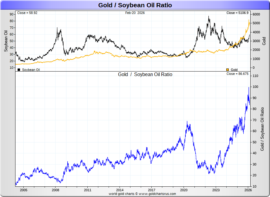Click the 110 tick on ratio axis
The image size is (270, 197).
[x=255, y=76]
